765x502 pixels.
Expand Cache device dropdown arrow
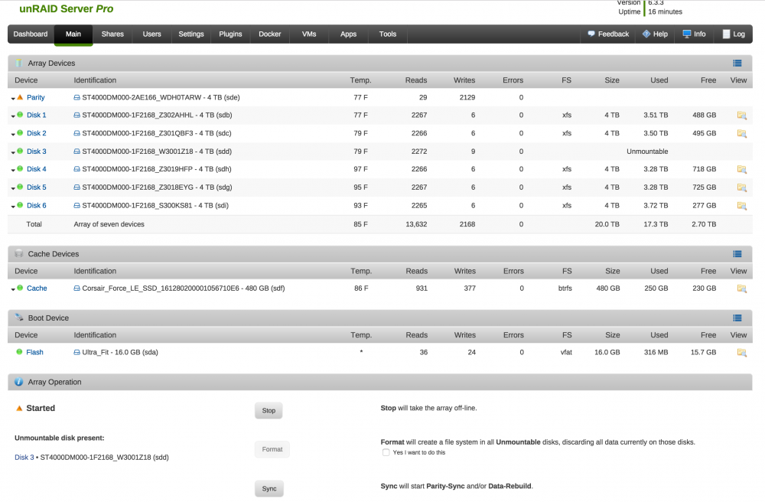(13, 289)
